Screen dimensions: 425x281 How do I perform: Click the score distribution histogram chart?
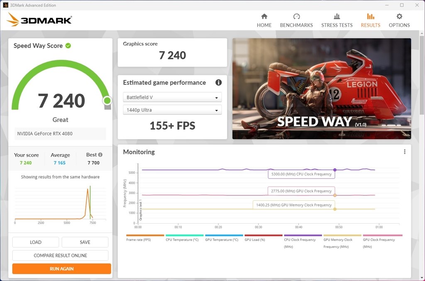60,205
